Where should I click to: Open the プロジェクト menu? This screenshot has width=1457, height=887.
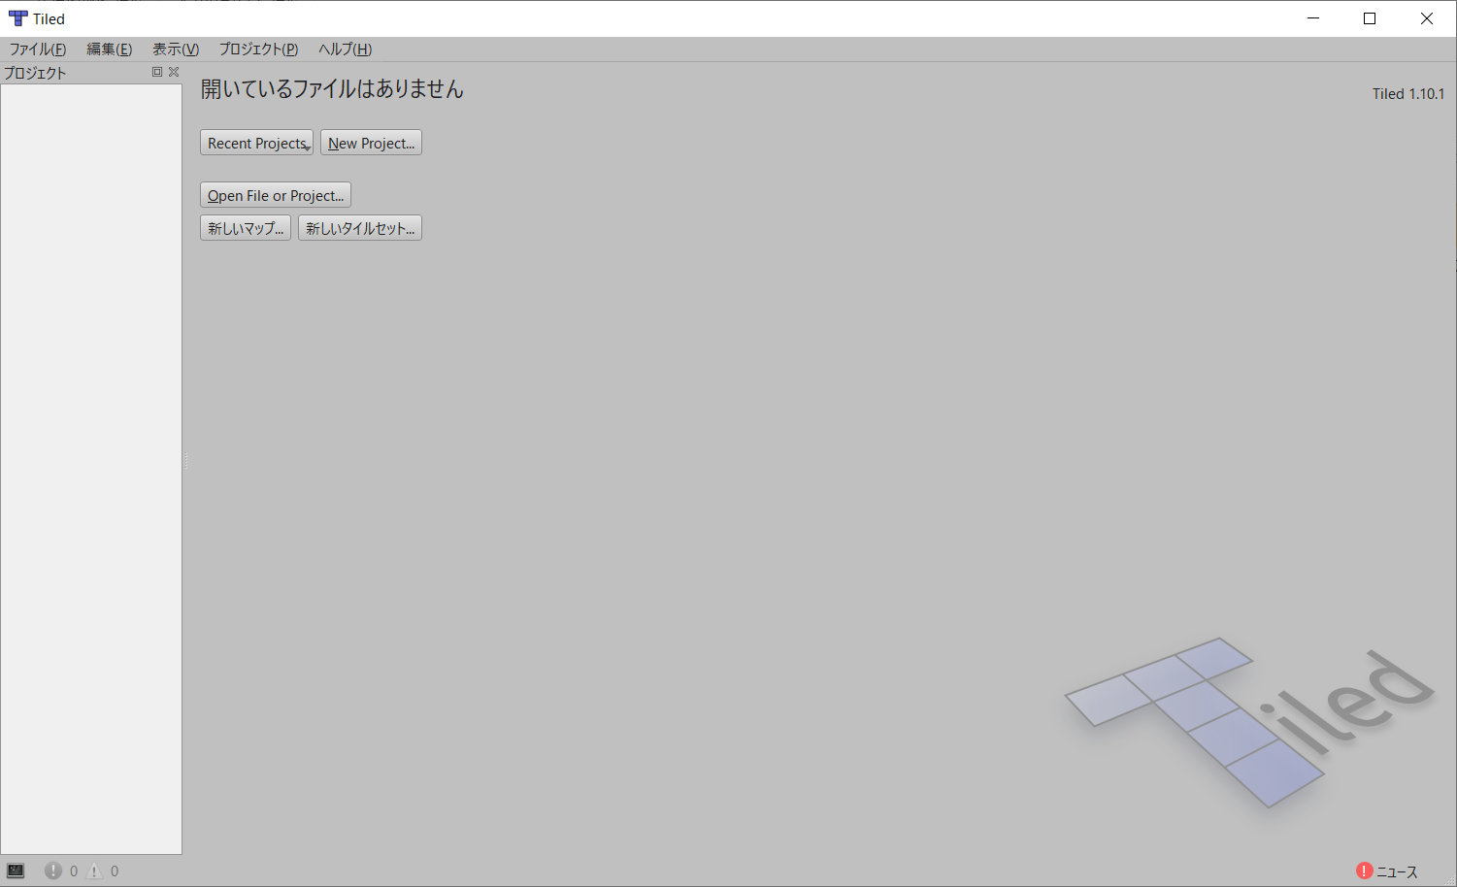coord(257,49)
